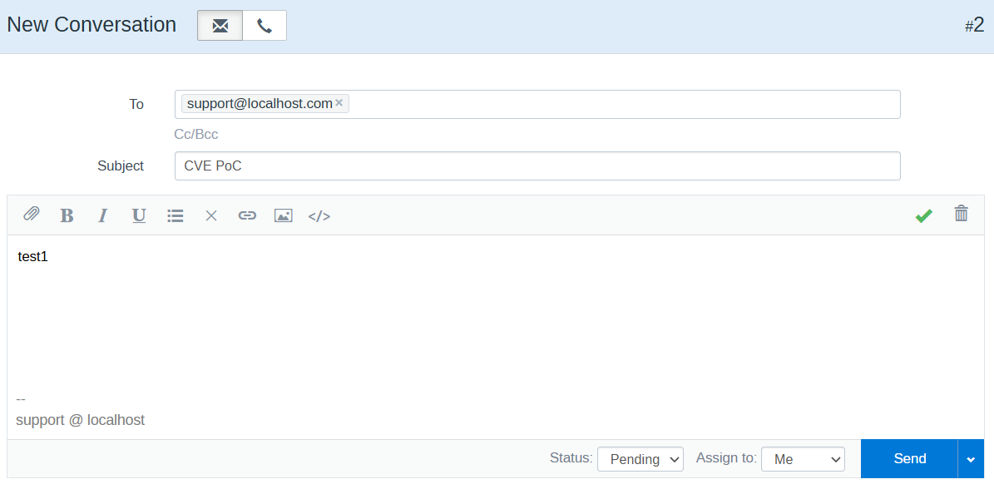Click the Send button
The image size is (994, 499).
point(908,458)
